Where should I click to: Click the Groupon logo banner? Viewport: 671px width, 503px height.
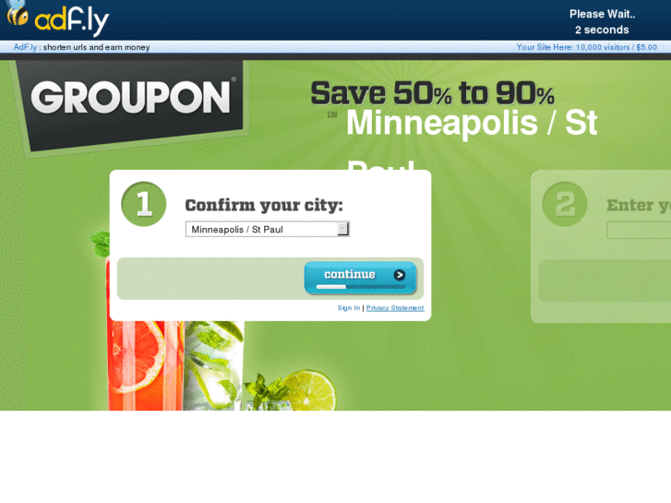(x=130, y=105)
